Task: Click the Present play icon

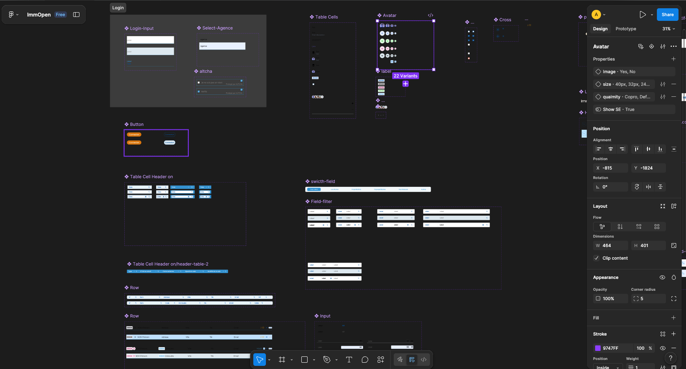Action: [x=642, y=15]
